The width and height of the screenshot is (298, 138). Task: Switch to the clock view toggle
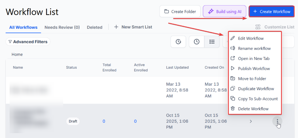[x=197, y=42]
